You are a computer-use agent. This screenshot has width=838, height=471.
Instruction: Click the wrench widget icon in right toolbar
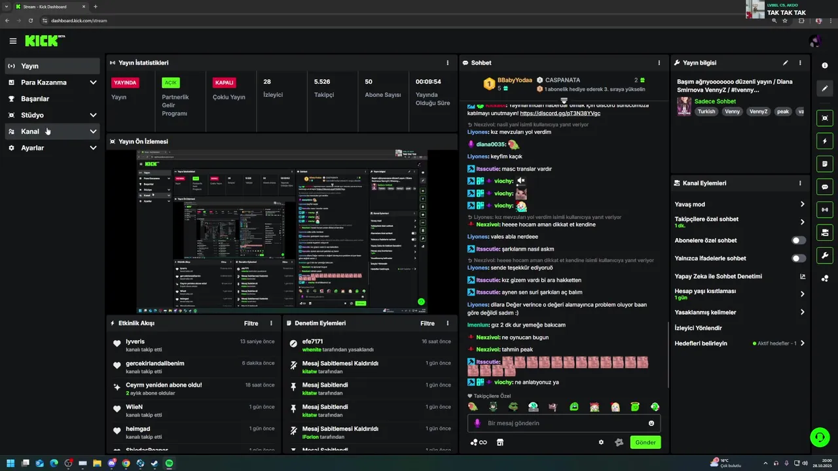point(825,255)
